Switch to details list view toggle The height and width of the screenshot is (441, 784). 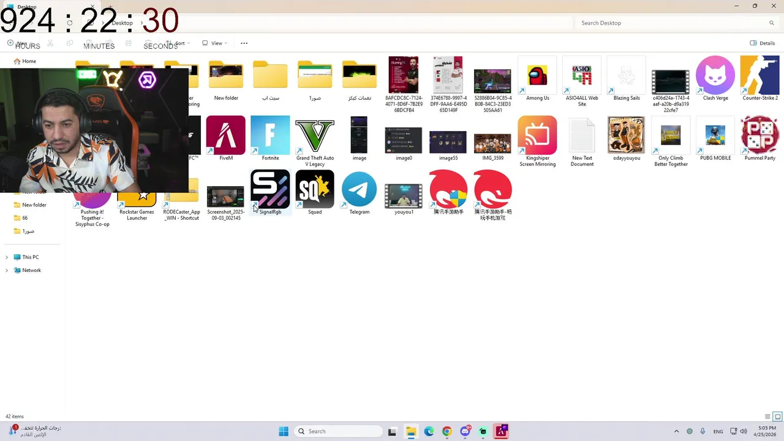(767, 417)
